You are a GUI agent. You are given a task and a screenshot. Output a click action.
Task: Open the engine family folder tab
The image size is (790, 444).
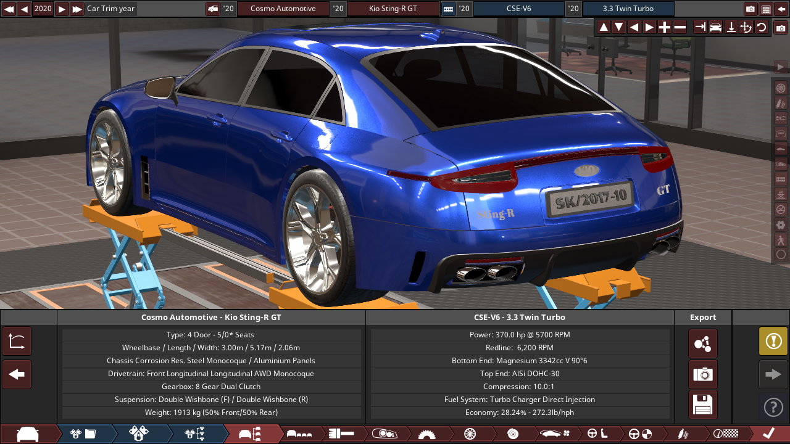[83, 434]
